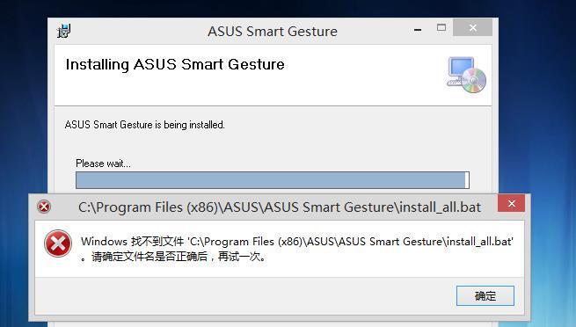This screenshot has width=576, height=327.
Task: Click the empty gray area left of the 确定 button
Action: click(243, 296)
